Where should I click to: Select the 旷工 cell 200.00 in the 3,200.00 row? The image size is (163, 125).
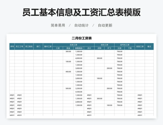tap(109, 88)
